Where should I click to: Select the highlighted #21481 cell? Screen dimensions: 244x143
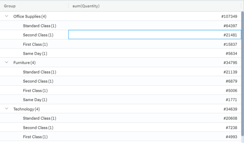pos(155,35)
